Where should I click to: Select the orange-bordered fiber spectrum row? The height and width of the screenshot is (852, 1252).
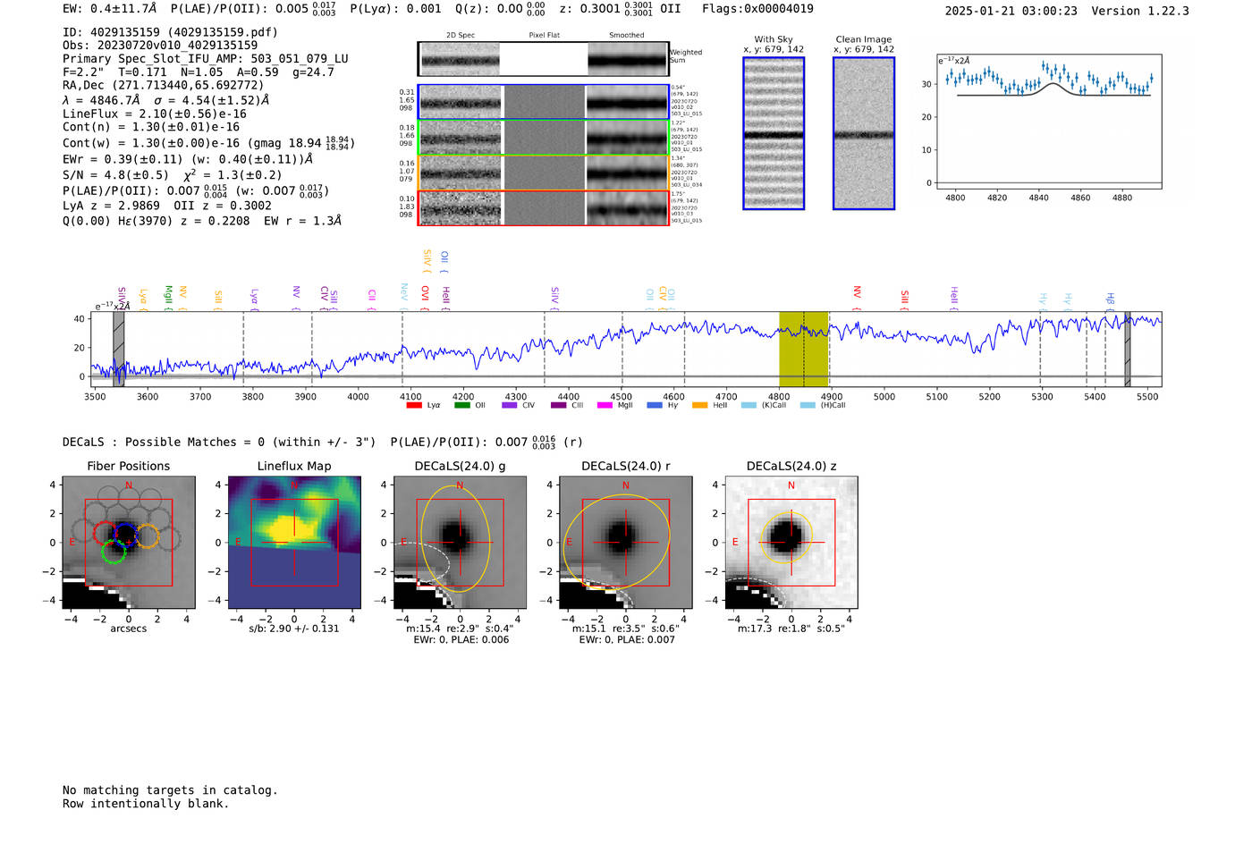coord(543,173)
